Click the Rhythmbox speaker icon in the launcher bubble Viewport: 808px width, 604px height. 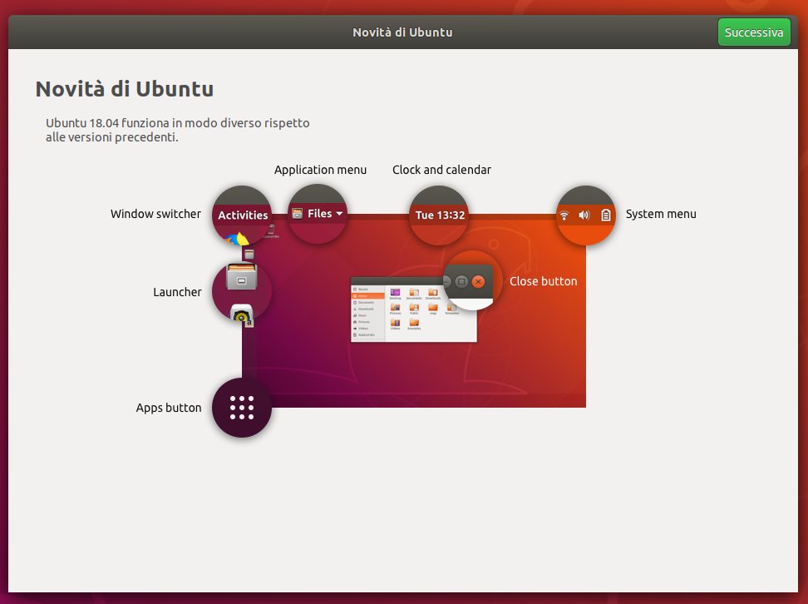pyautogui.click(x=241, y=314)
